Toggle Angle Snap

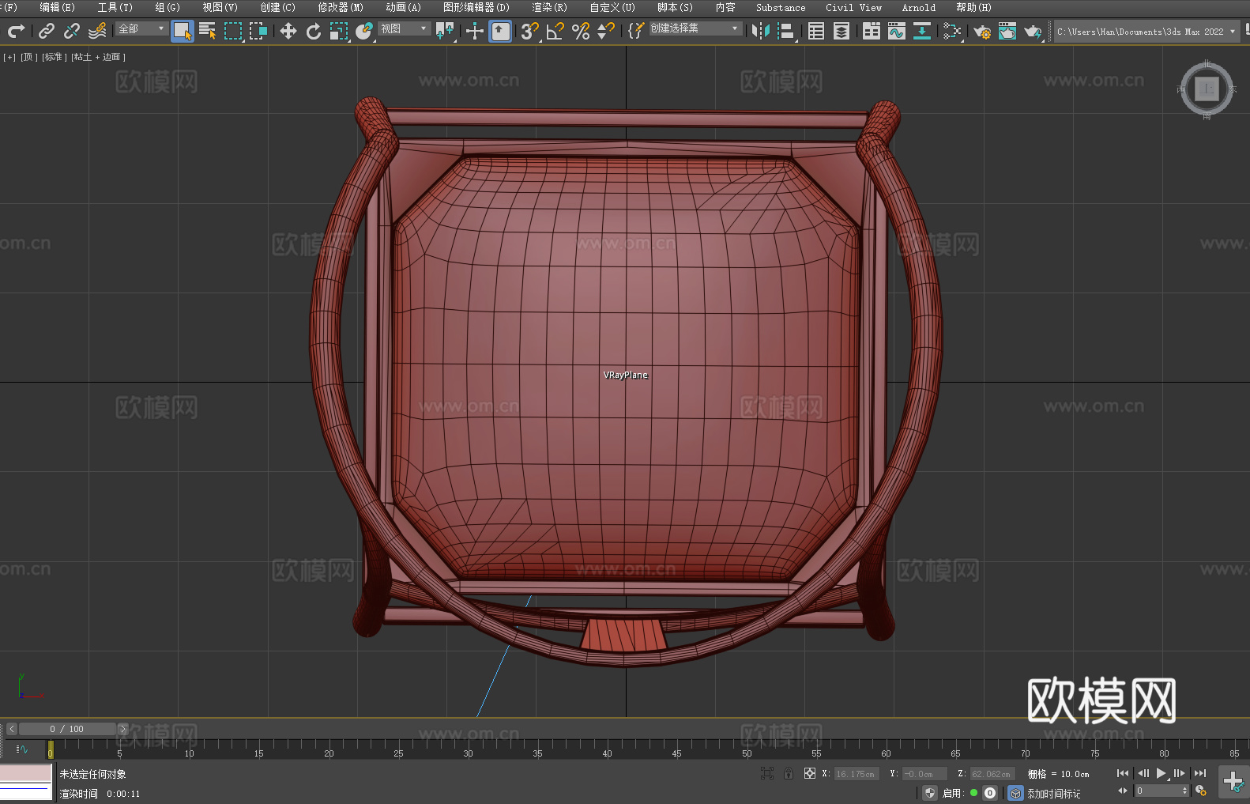click(555, 31)
